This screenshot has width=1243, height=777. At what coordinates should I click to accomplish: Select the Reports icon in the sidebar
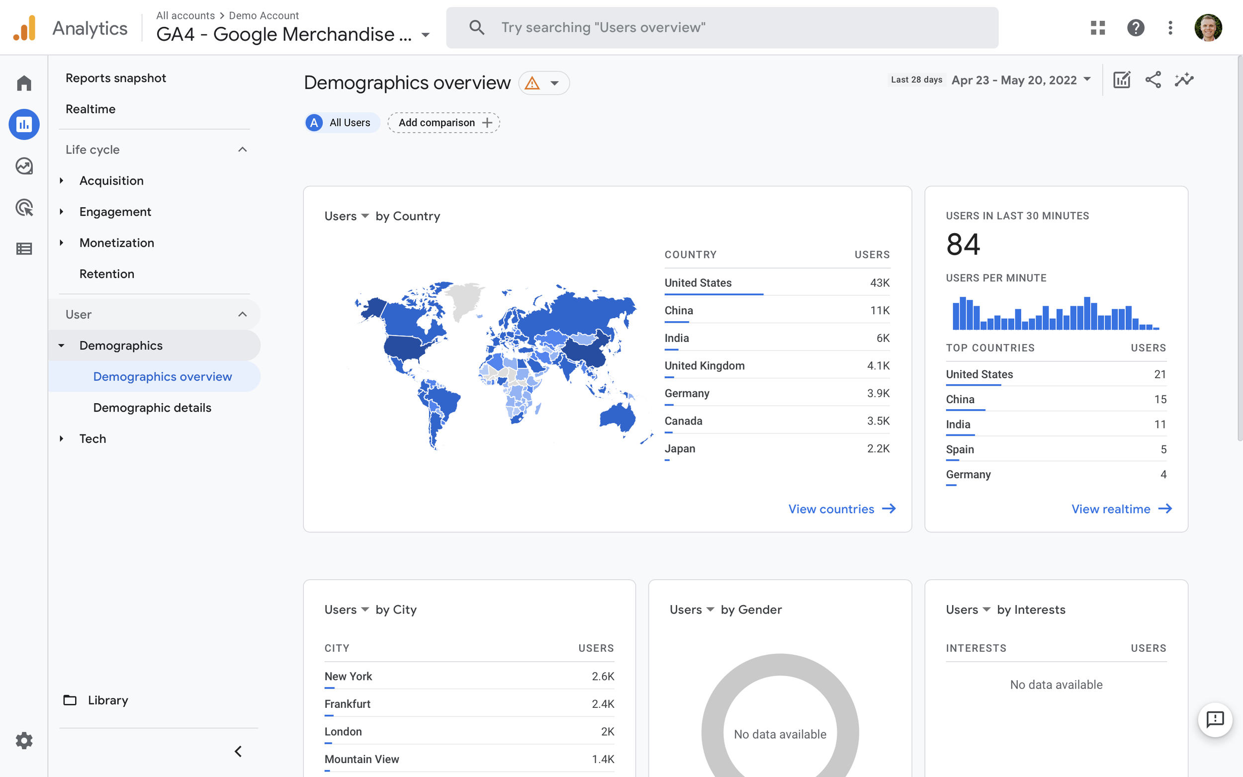(x=24, y=124)
